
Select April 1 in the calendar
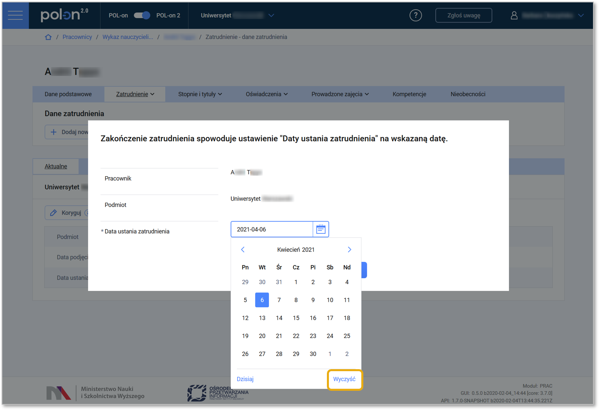[296, 282]
